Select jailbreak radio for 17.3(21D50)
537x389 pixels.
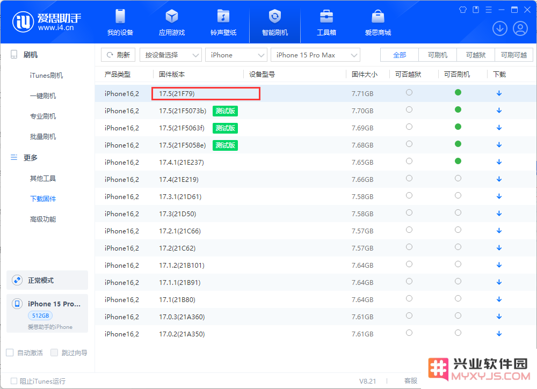click(409, 212)
